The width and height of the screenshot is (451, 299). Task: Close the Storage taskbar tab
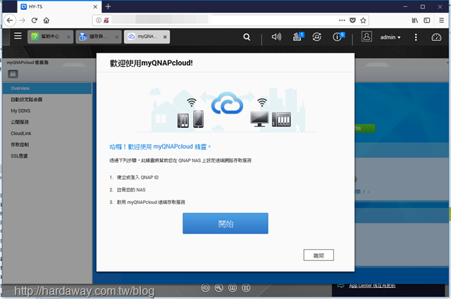[x=117, y=37]
